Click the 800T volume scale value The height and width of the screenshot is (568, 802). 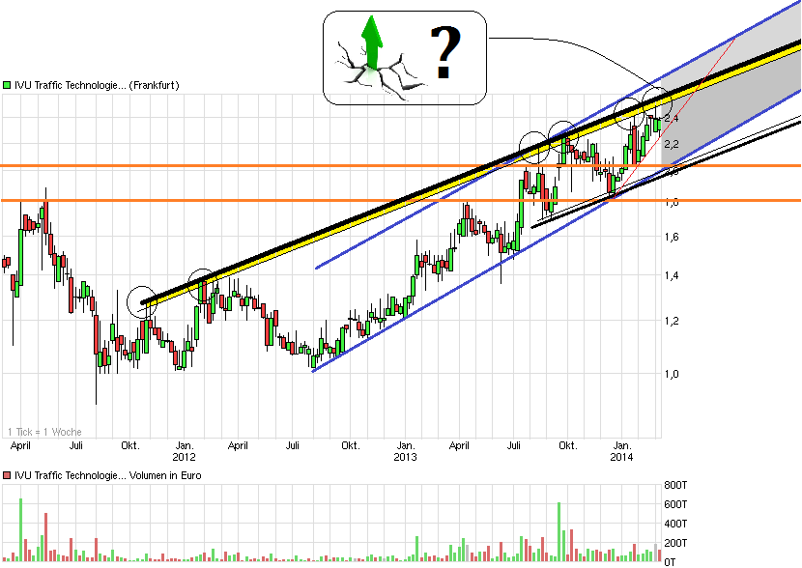tap(677, 486)
